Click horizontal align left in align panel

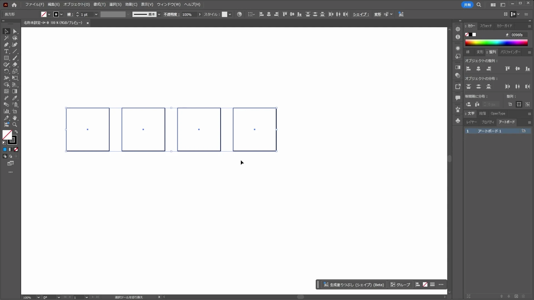[x=468, y=69]
